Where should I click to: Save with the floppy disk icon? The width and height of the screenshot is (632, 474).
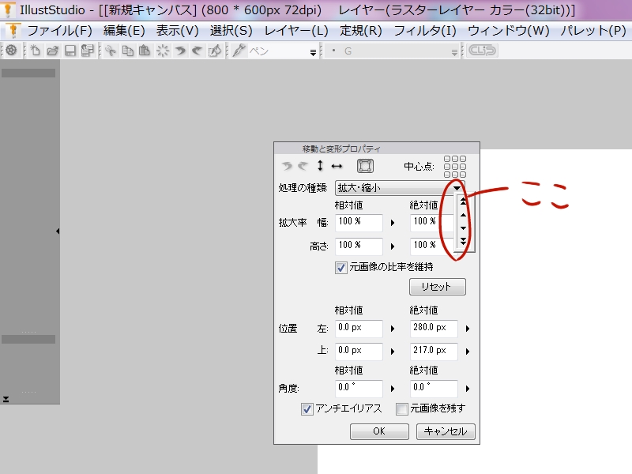pos(70,51)
